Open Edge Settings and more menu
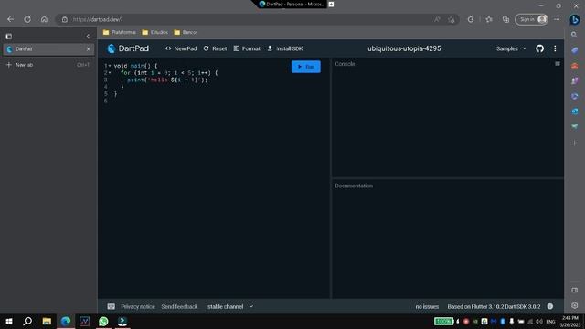The height and width of the screenshot is (329, 585). coord(557,19)
